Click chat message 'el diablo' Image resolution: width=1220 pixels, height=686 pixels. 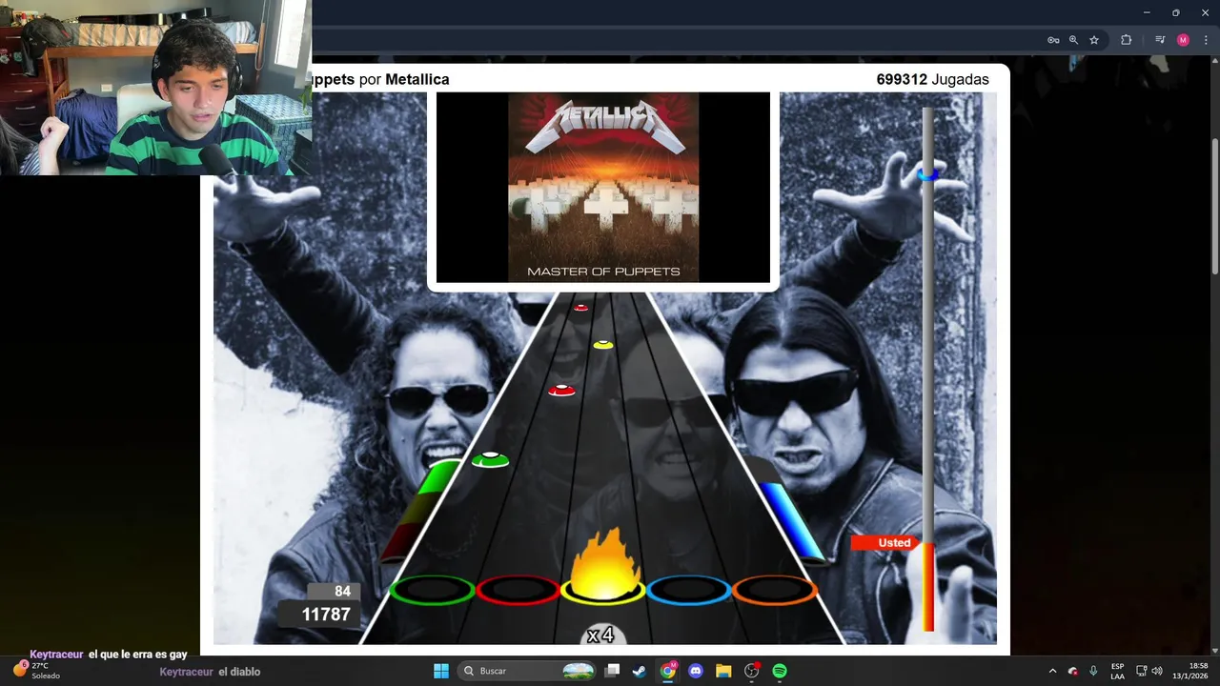pyautogui.click(x=239, y=672)
